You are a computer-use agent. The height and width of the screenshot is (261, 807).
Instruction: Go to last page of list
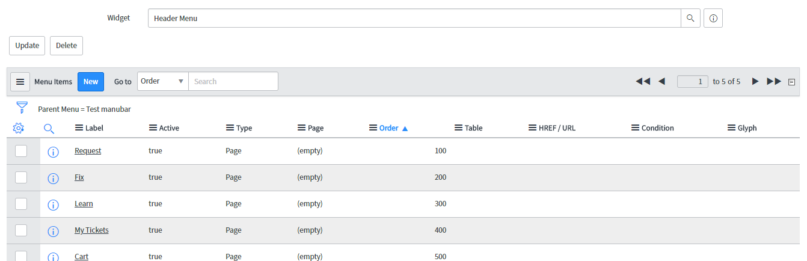point(774,81)
